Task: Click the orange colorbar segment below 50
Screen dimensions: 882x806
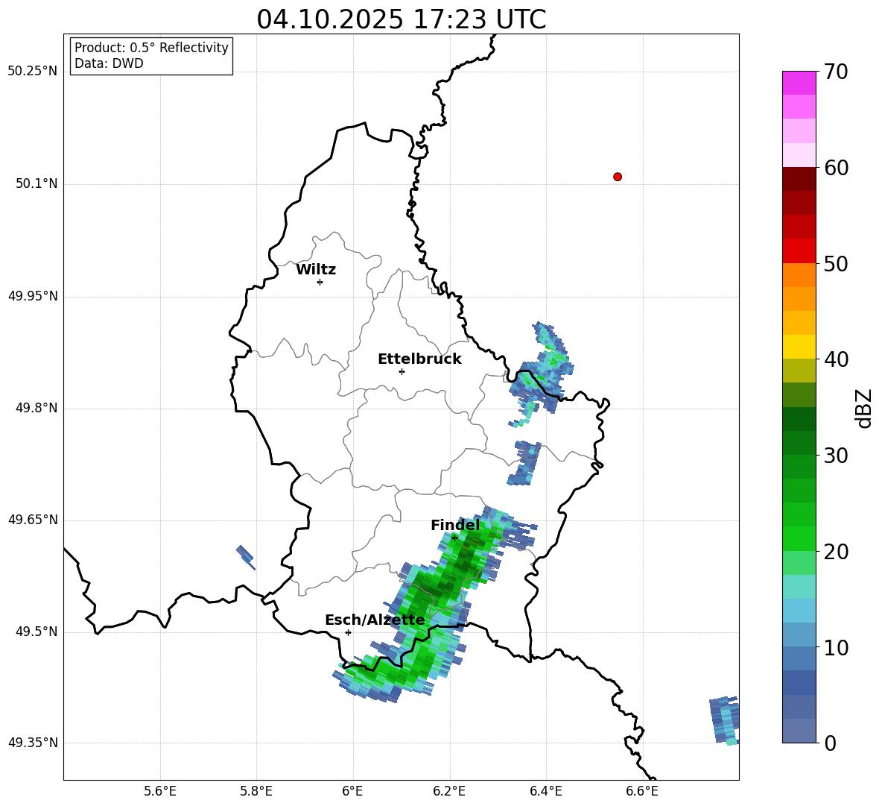Action: [x=799, y=274]
